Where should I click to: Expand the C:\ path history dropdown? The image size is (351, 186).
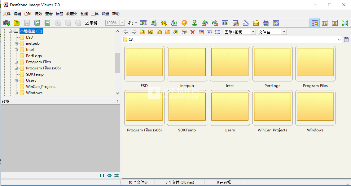click(339, 40)
